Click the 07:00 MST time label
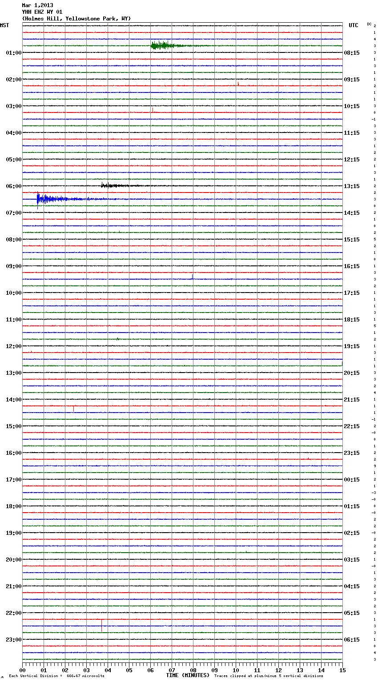Image resolution: width=378 pixels, height=682 pixels. pyautogui.click(x=14, y=213)
